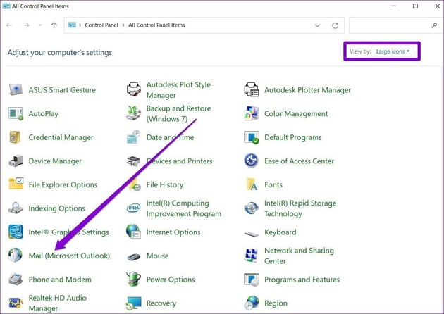This screenshot has width=444, height=314.
Task: Open the Intel Graphics Settings icon
Action: coord(16,232)
